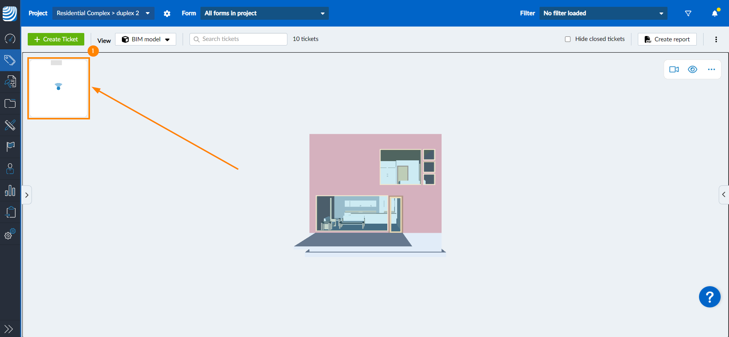Open the three-dot menu in model viewer
Viewport: 729px width, 337px height.
(711, 69)
